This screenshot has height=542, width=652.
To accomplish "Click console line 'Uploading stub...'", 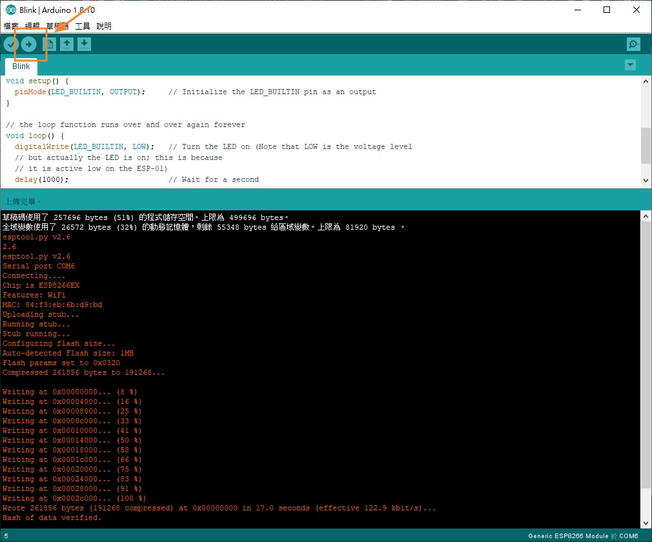I will pos(41,315).
